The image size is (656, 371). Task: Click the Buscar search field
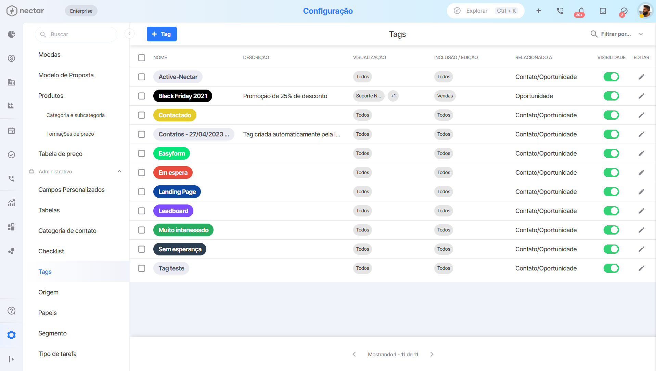(76, 34)
